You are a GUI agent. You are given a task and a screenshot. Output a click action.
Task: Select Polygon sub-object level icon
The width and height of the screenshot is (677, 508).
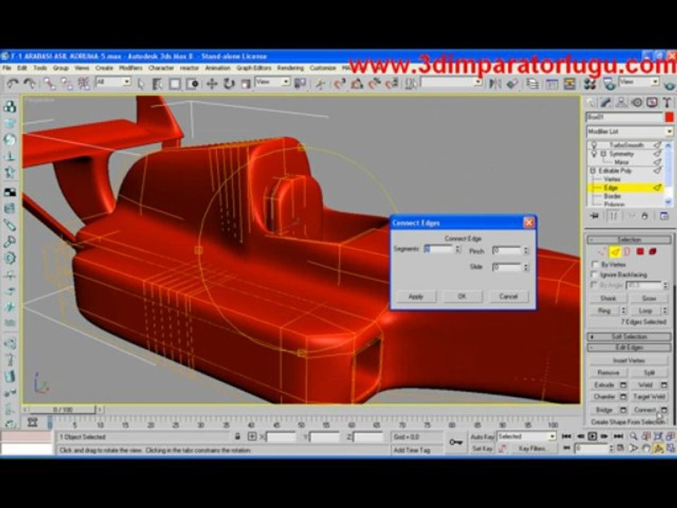point(640,251)
